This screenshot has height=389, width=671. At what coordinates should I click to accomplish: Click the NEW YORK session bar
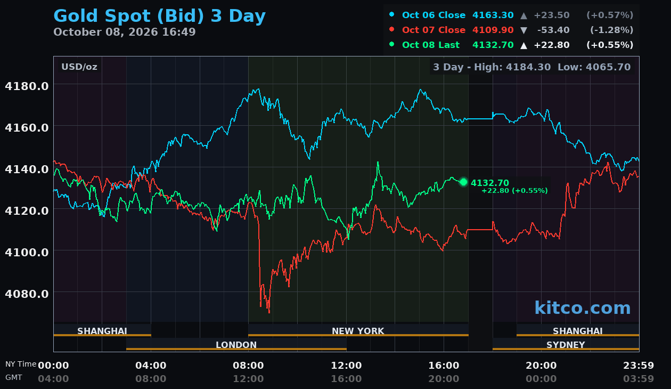pyautogui.click(x=358, y=330)
